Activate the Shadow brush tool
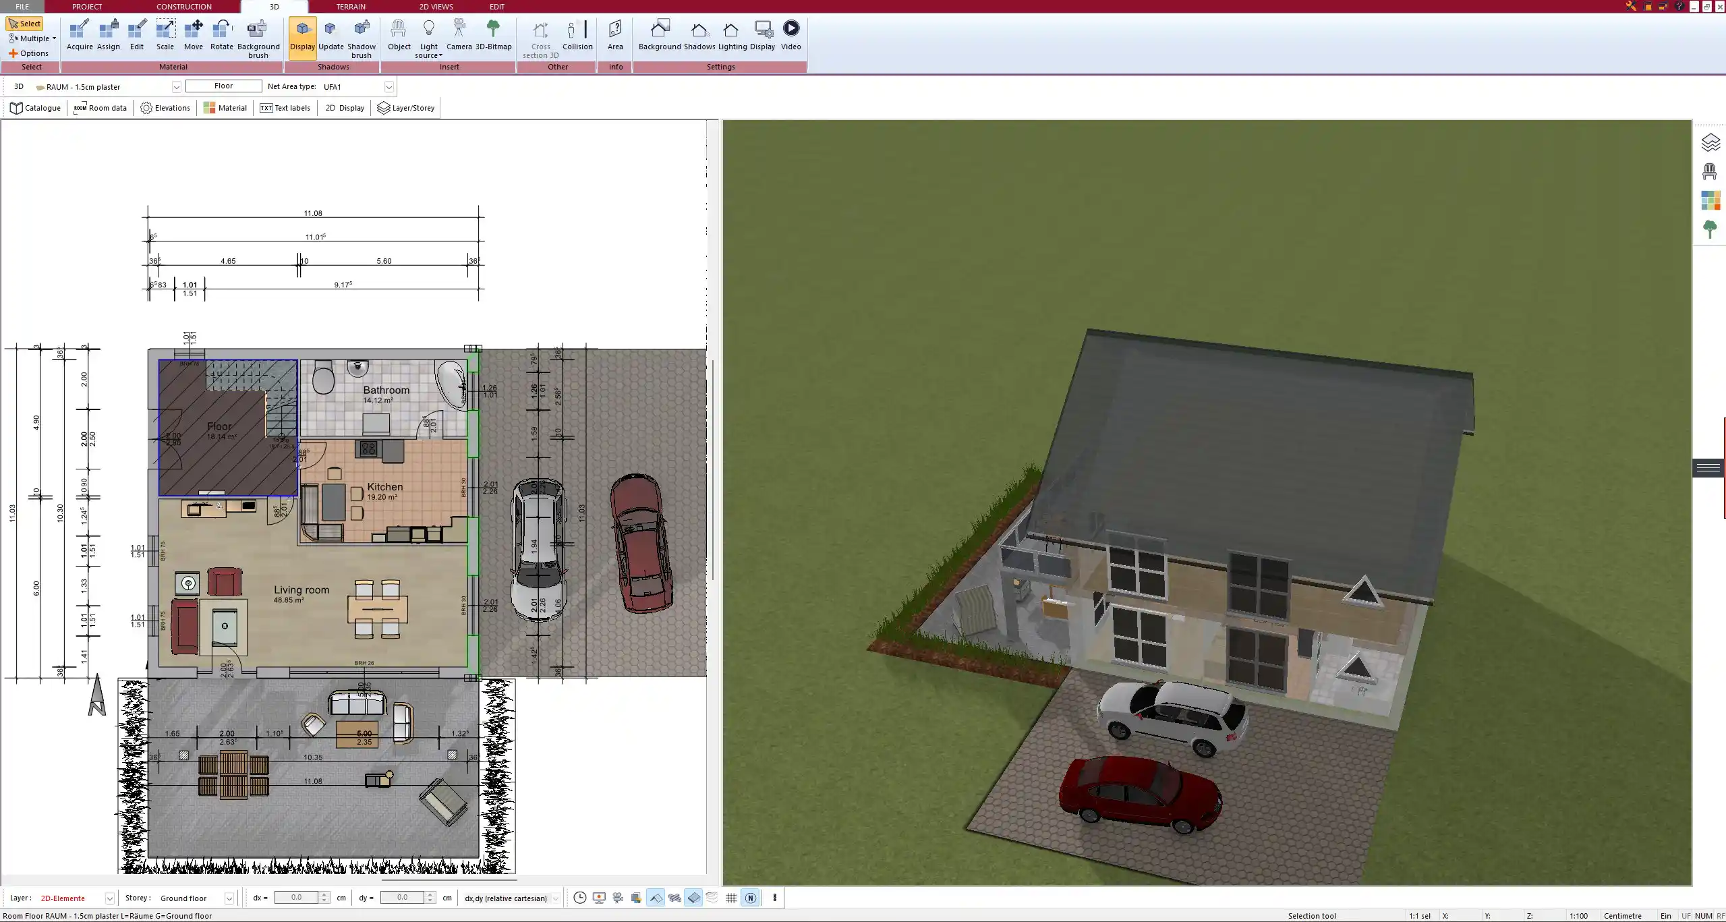 click(361, 34)
